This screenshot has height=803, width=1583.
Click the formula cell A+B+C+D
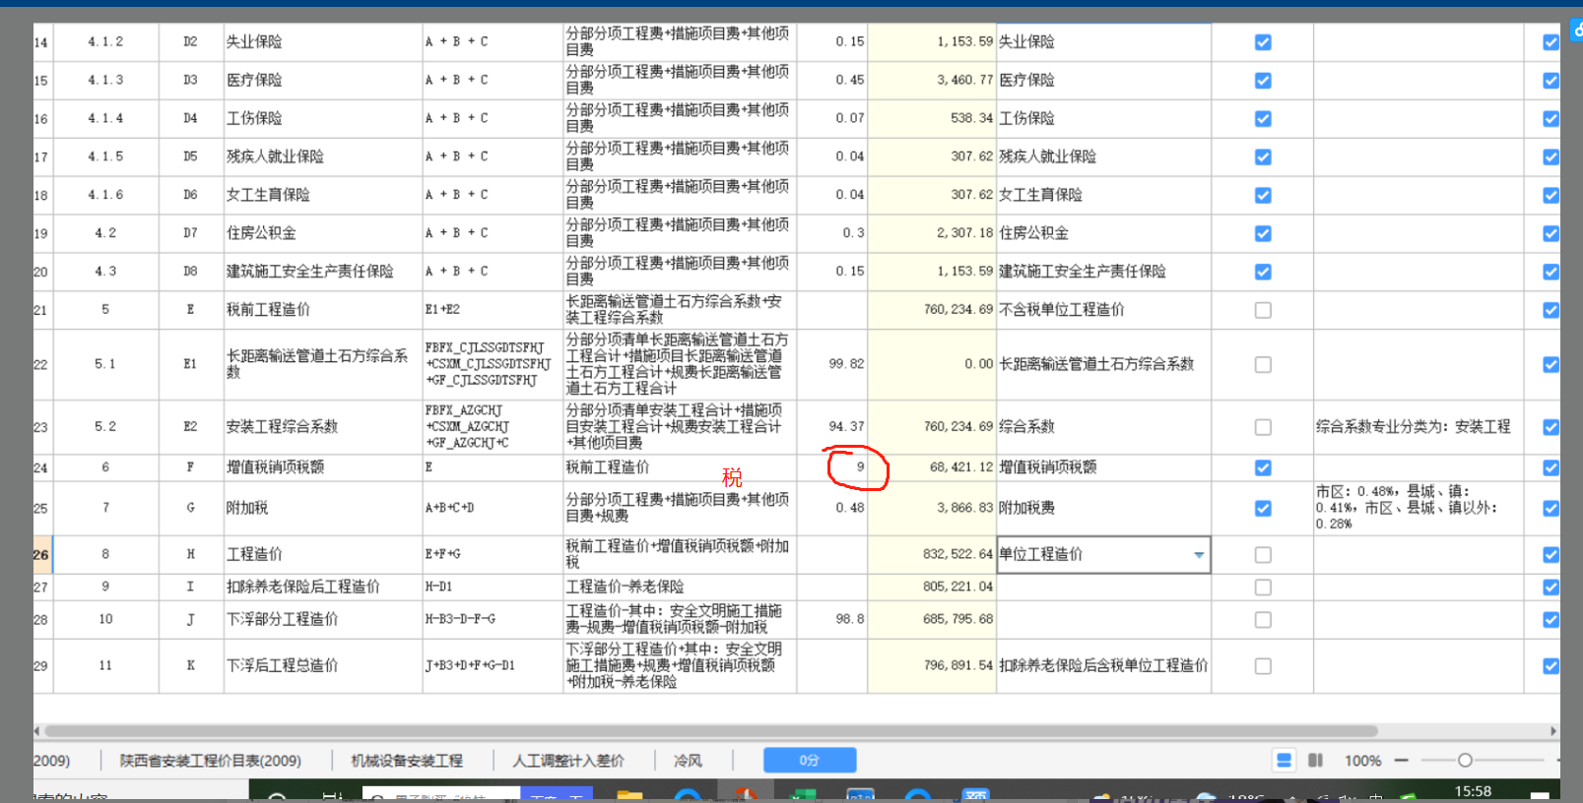click(x=493, y=508)
